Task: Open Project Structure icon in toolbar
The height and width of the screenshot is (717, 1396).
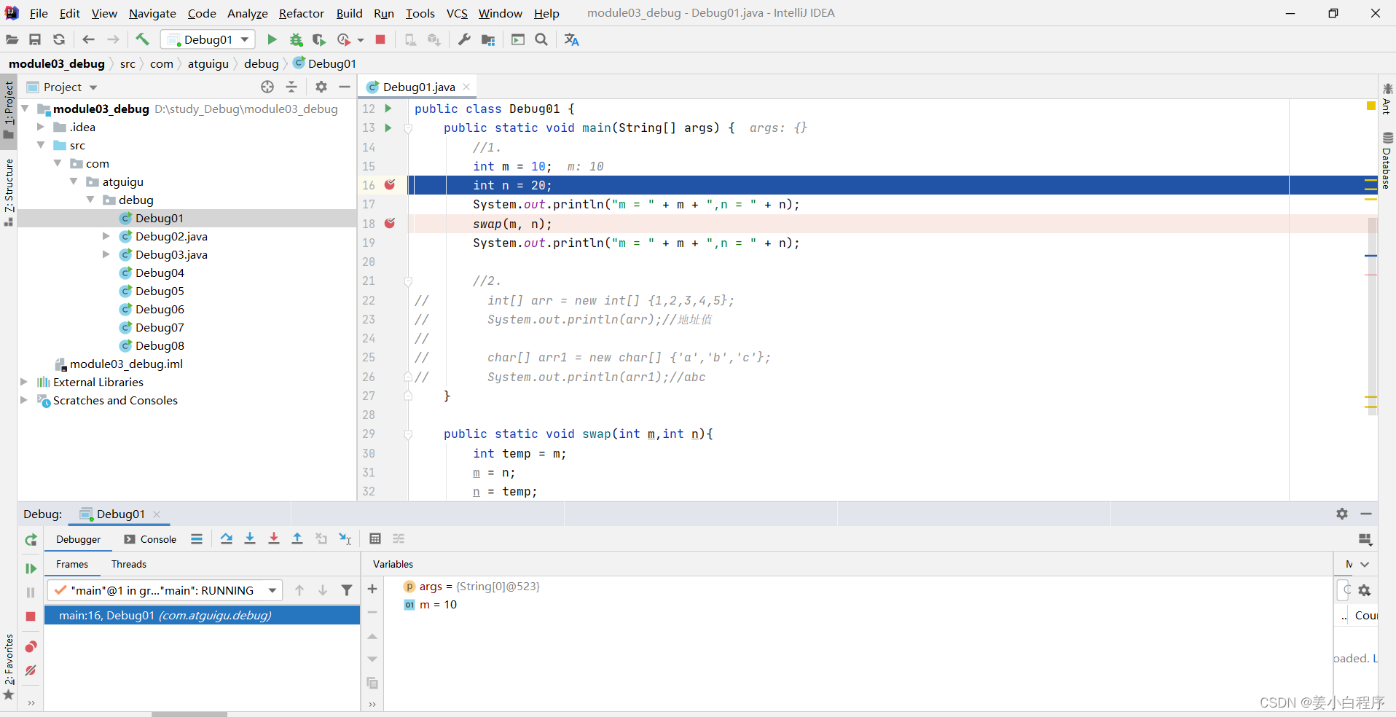Action: 488,39
